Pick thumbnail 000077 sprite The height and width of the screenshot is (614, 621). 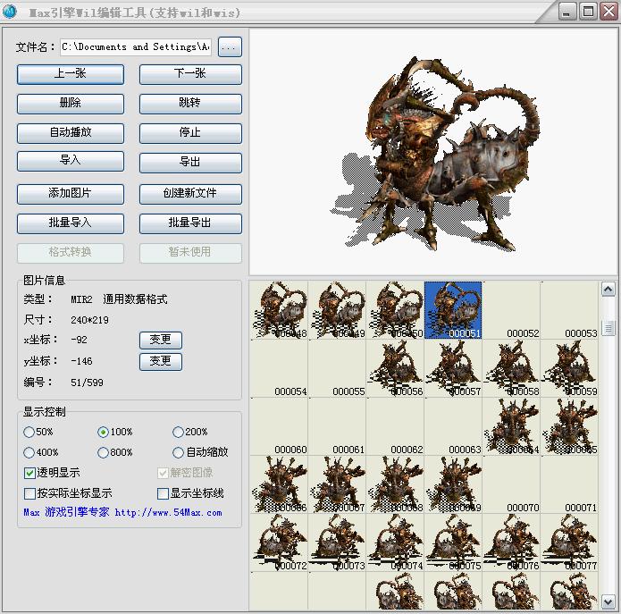569,543
